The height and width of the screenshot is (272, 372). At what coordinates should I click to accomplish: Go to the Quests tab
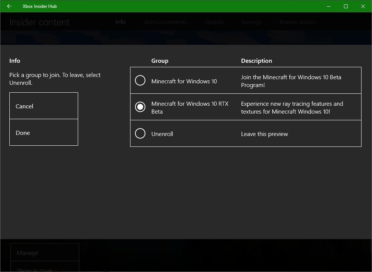[x=214, y=22]
